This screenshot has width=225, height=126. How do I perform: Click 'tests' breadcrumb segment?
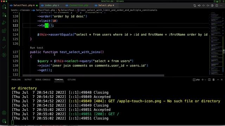(14, 10)
